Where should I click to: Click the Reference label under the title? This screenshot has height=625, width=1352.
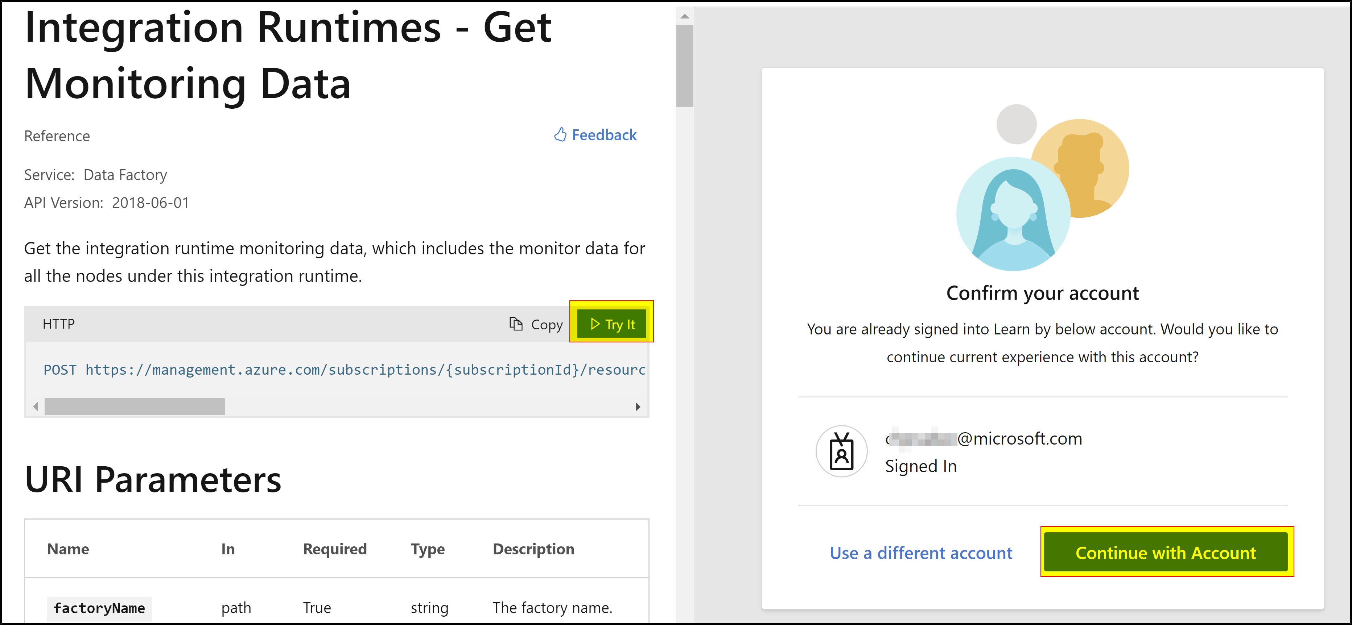pyautogui.click(x=57, y=136)
